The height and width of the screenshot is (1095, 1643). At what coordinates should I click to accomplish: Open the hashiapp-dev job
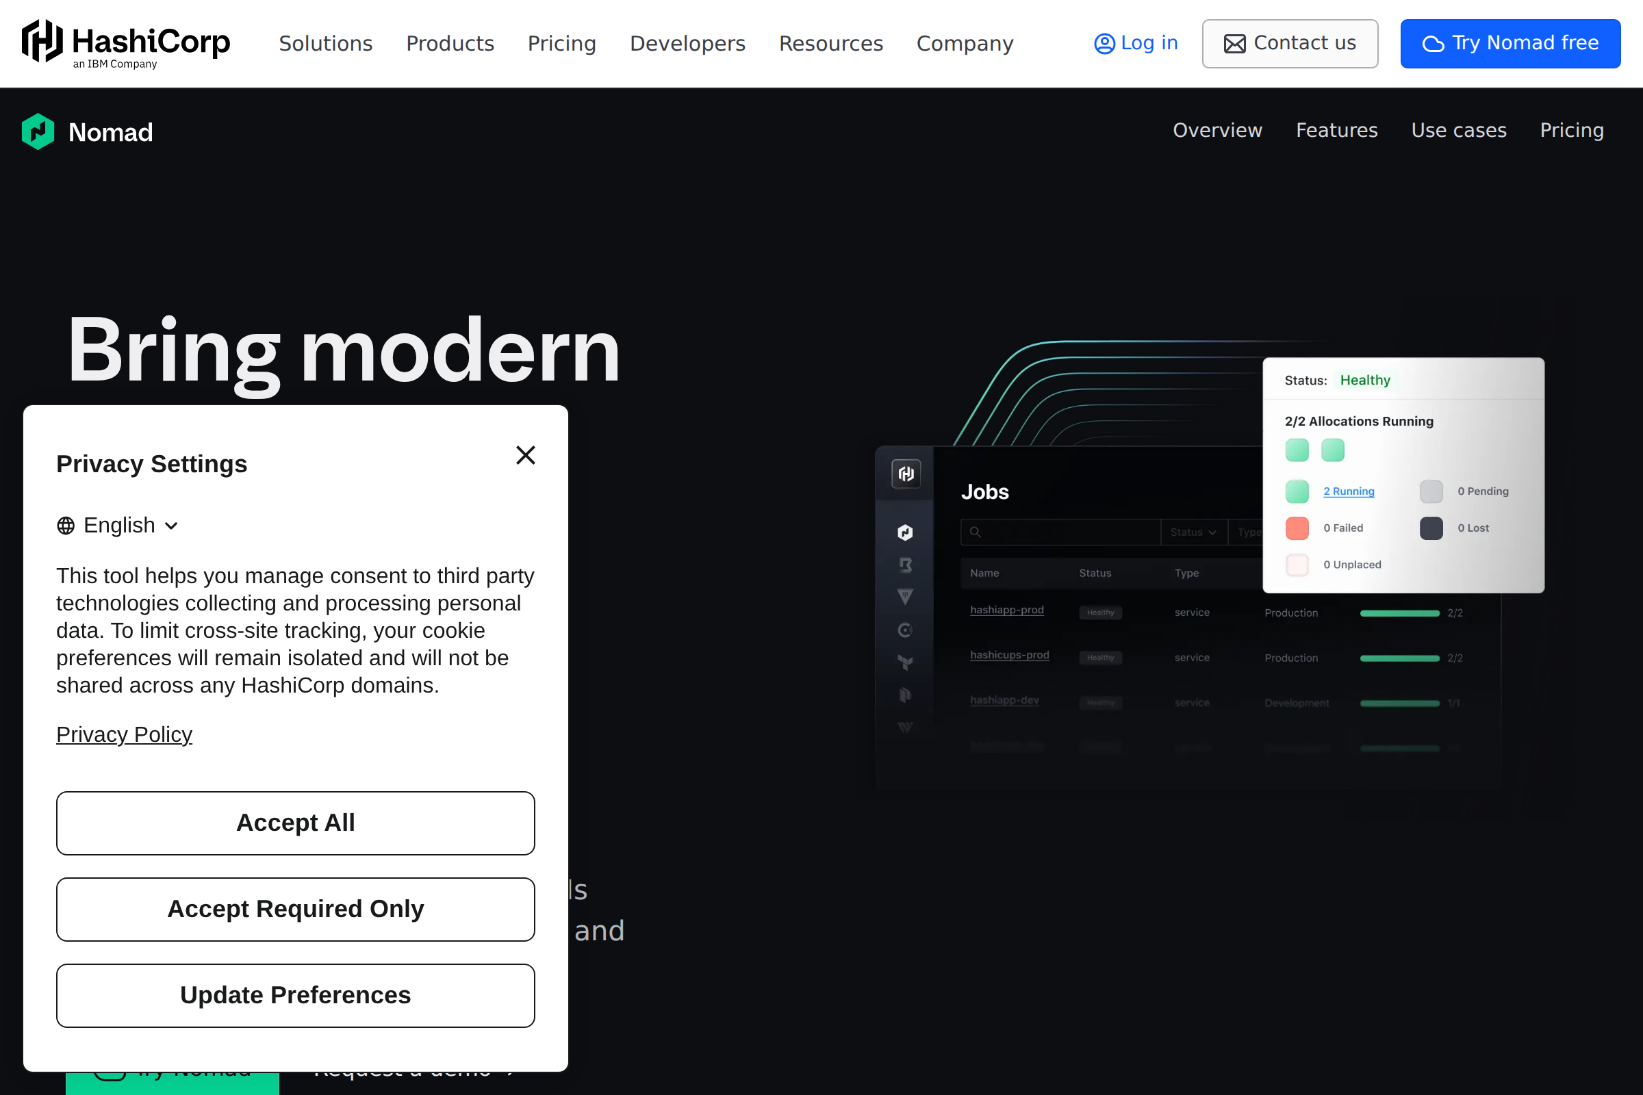(1004, 700)
